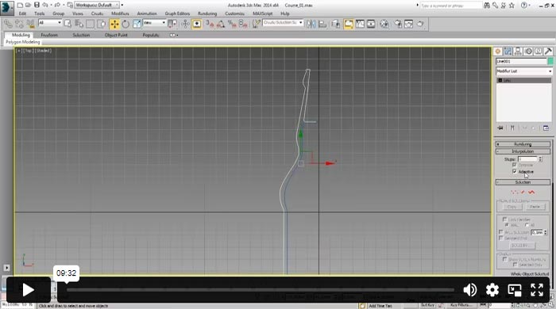Open the Create Selection Set dropdown
The height and width of the screenshot is (309, 556).
pos(283,23)
